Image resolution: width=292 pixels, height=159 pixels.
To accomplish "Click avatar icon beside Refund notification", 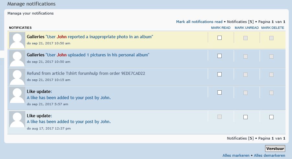I will click(17, 76).
